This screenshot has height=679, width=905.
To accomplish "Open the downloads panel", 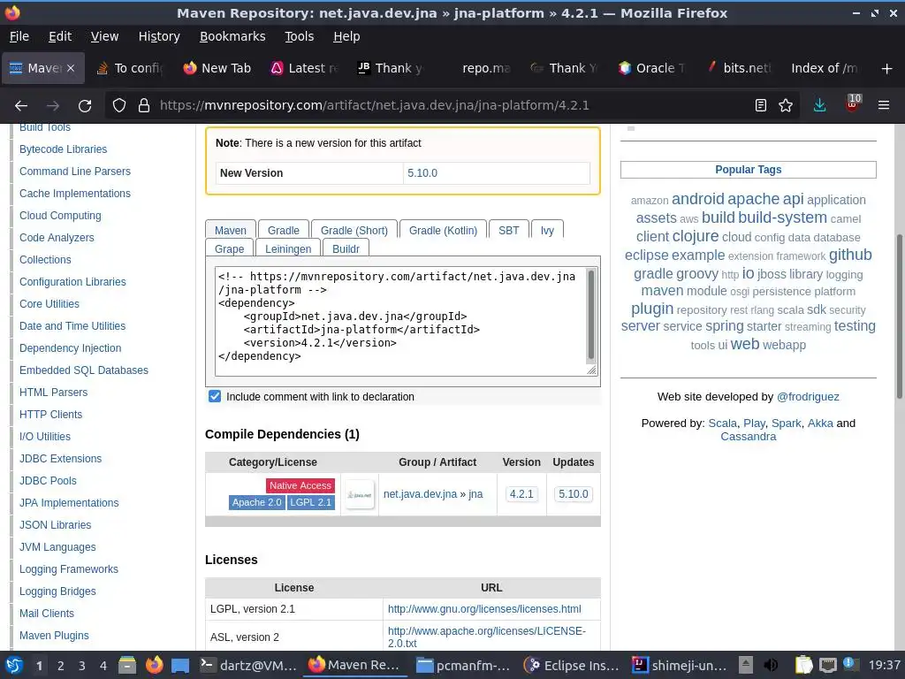I will 819,106.
